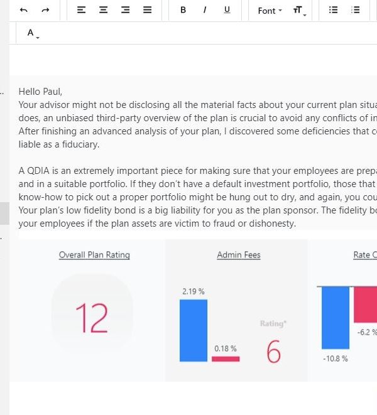Open the font size dropdown
Viewport: 377px width, 415px height.
point(299,11)
